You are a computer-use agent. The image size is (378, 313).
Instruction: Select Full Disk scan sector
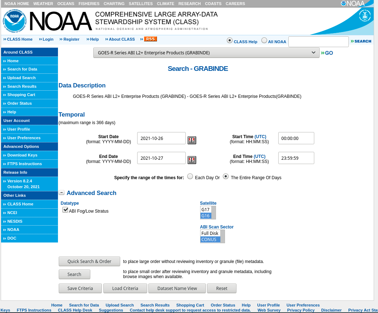point(210,233)
